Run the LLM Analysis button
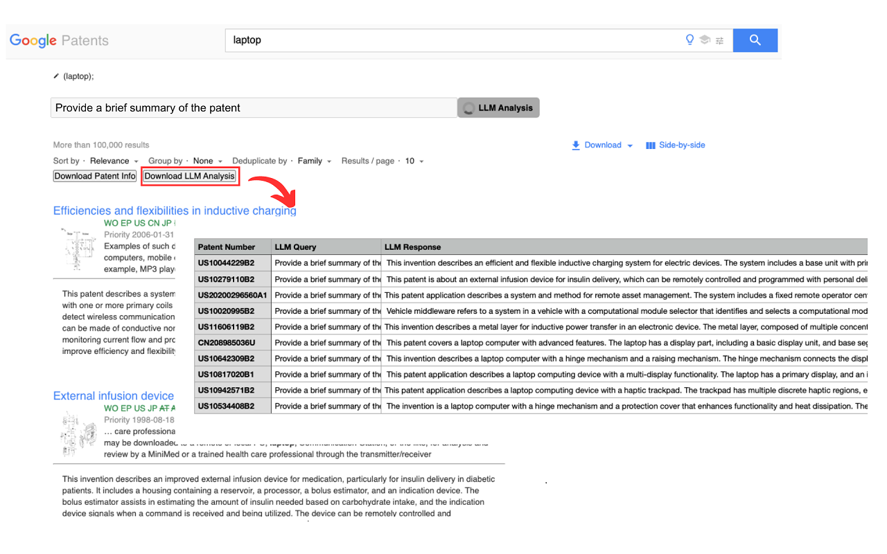This screenshot has width=887, height=554. tap(498, 108)
